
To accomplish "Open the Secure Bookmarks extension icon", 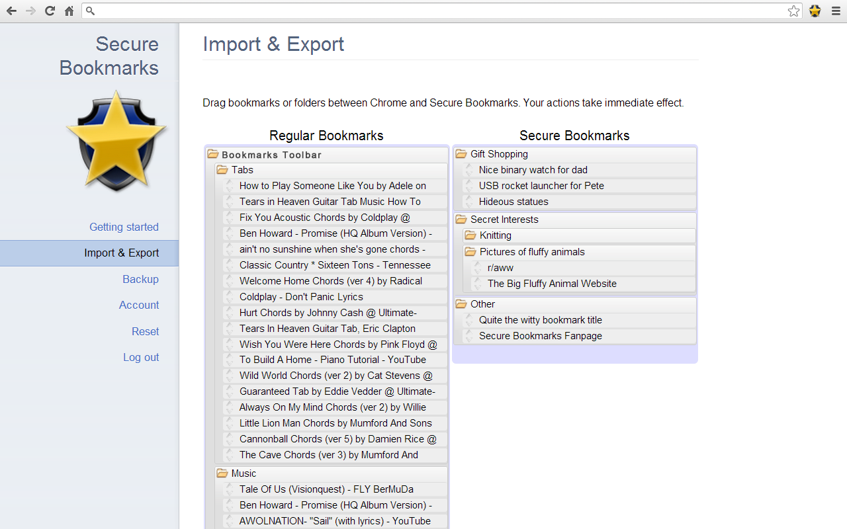I will coord(815,11).
